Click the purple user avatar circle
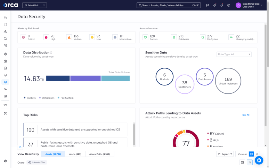The height and width of the screenshot is (168, 269). [238, 5]
